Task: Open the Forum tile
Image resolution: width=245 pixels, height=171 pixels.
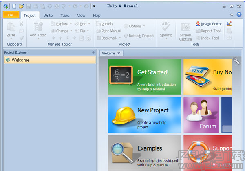Action: (201, 115)
